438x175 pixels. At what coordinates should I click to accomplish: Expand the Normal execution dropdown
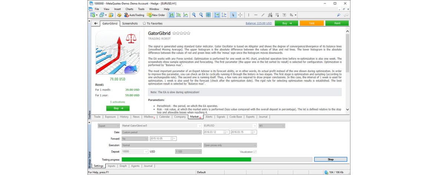coord(161,145)
